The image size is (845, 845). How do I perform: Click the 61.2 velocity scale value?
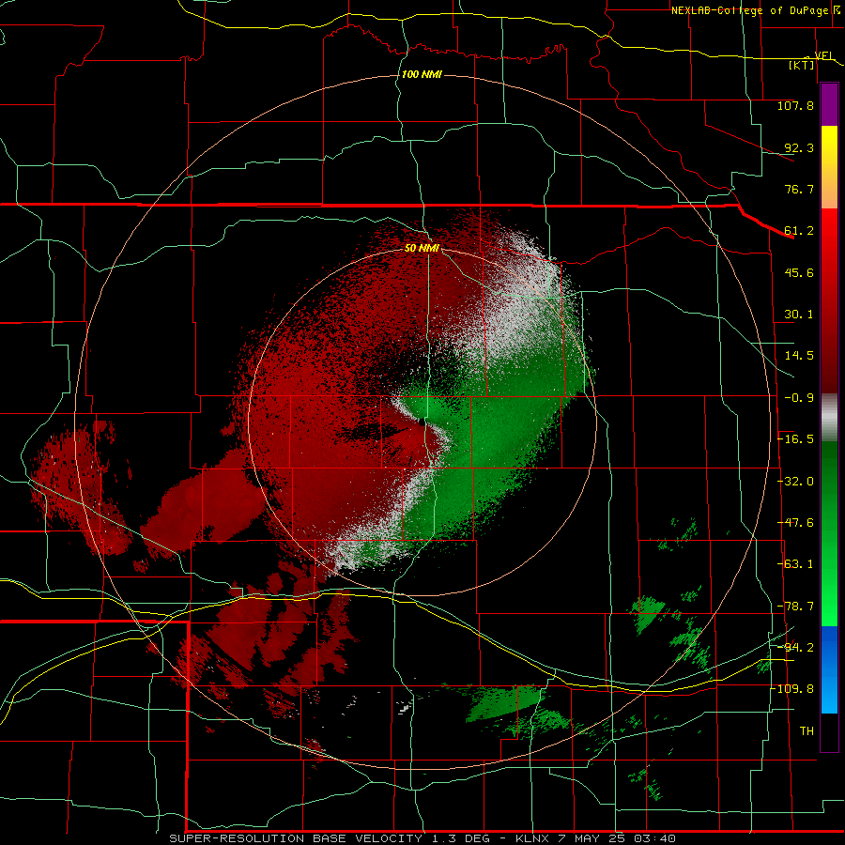(799, 231)
